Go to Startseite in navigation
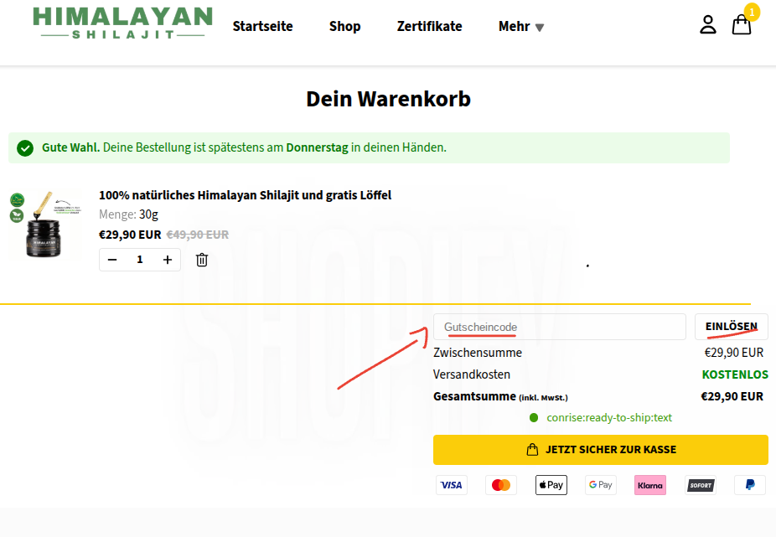Image resolution: width=776 pixels, height=537 pixels. (x=262, y=27)
